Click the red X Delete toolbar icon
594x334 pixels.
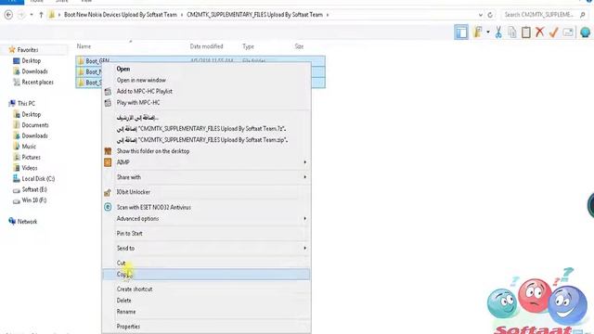coord(540,32)
